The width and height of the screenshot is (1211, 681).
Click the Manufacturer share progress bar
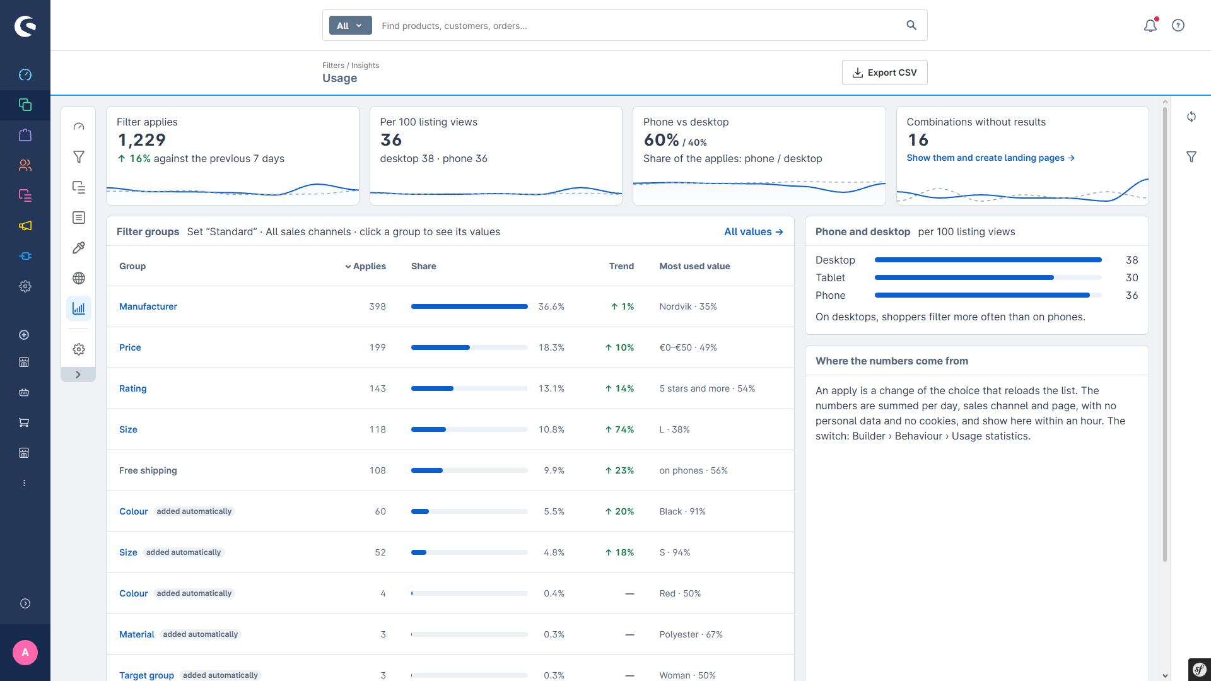(469, 306)
